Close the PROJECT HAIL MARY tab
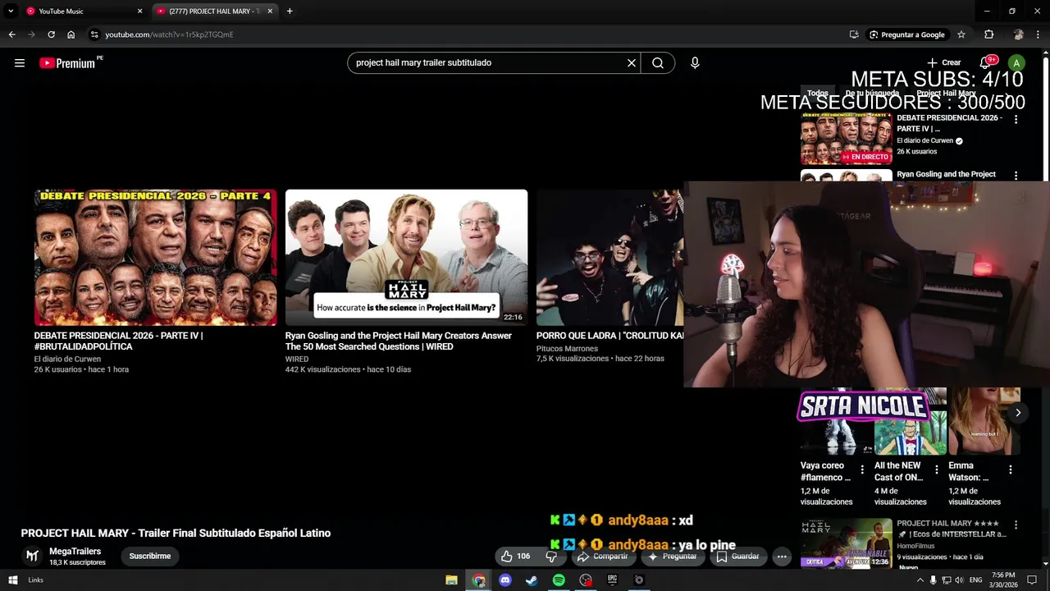 [x=270, y=11]
